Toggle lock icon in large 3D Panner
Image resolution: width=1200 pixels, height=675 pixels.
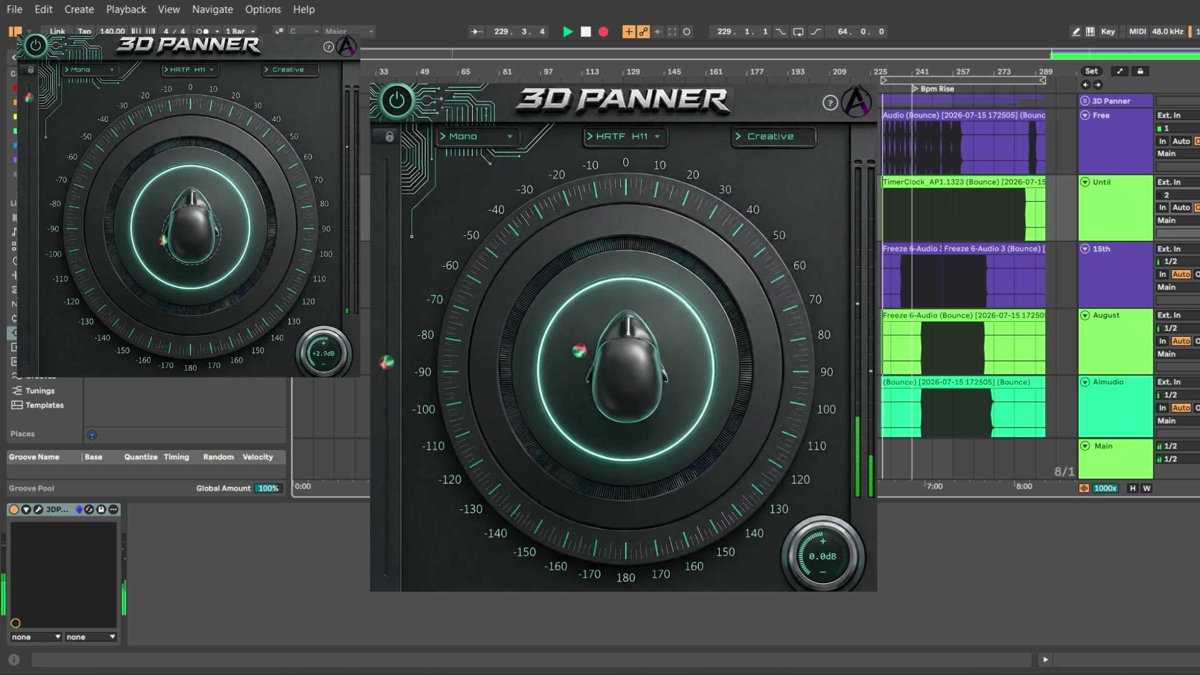coord(389,136)
